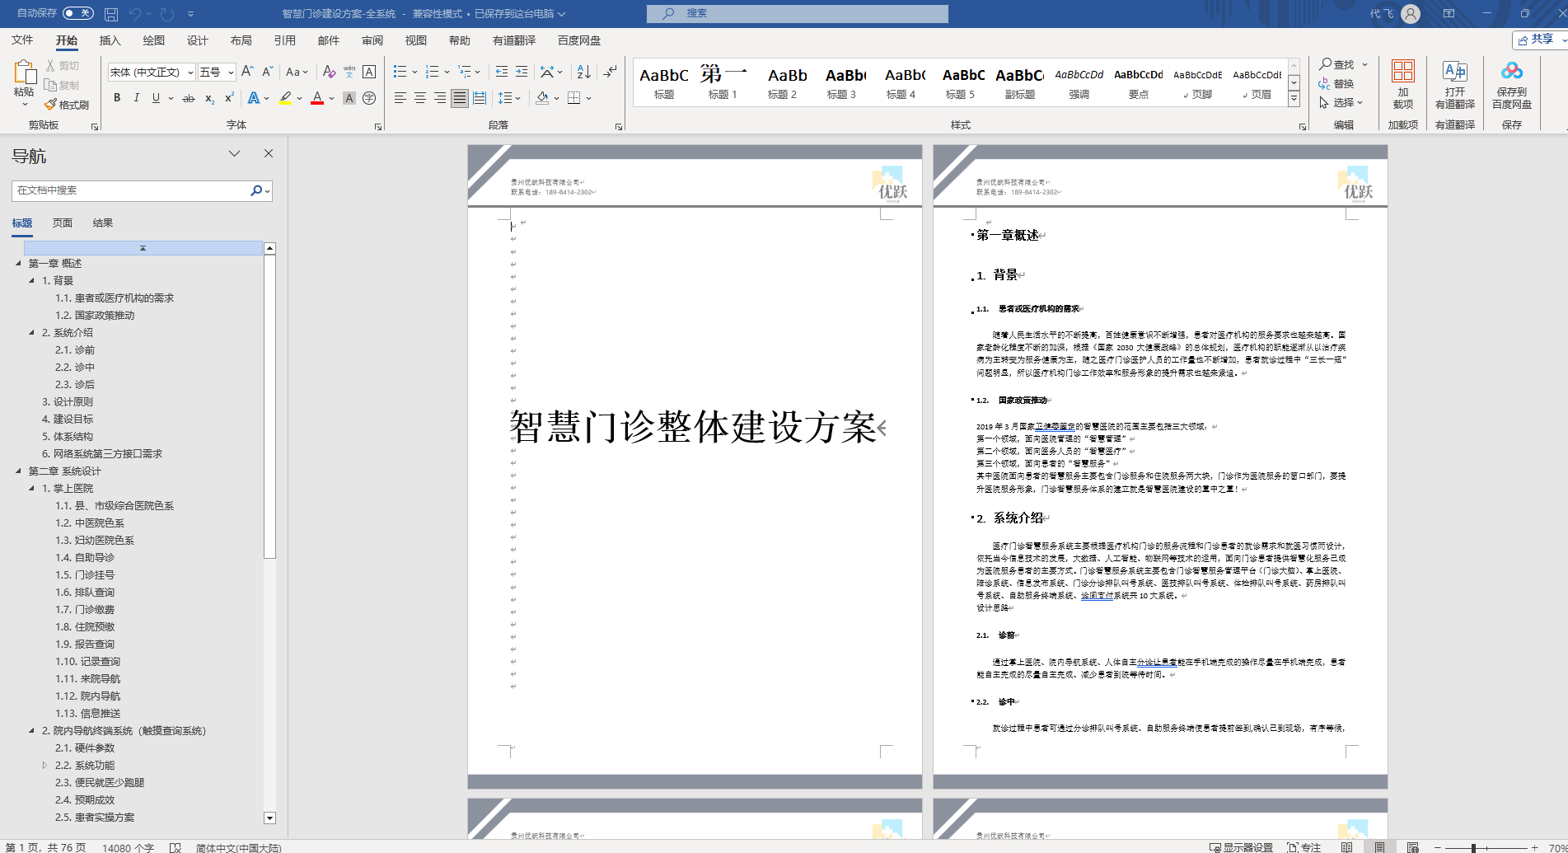
Task: Open 显示器设置 in status bar
Action: 1241,847
